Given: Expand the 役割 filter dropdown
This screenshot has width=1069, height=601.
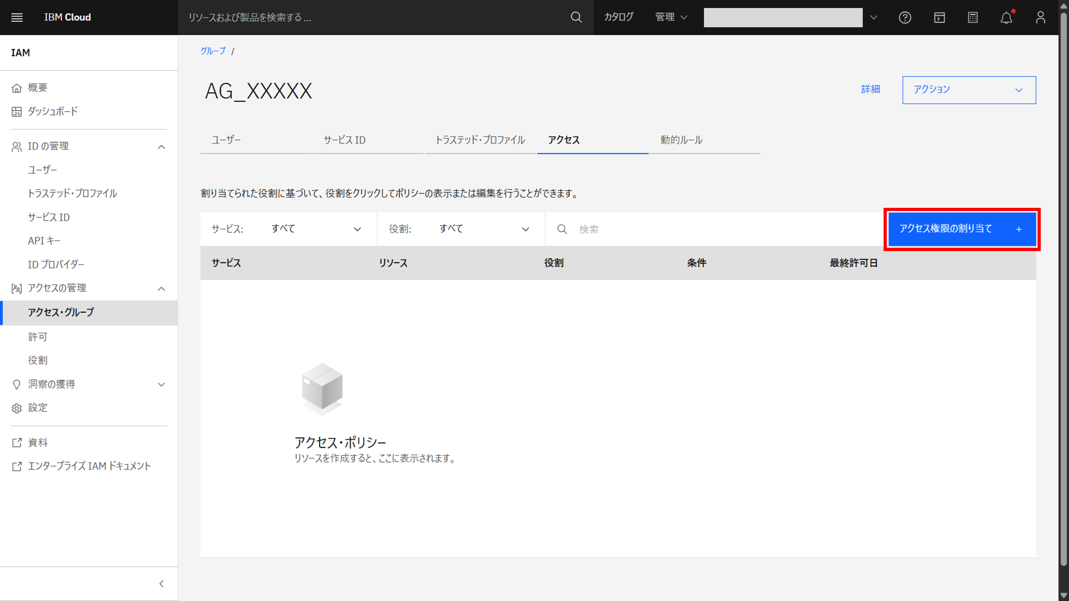Looking at the screenshot, I should (x=484, y=229).
